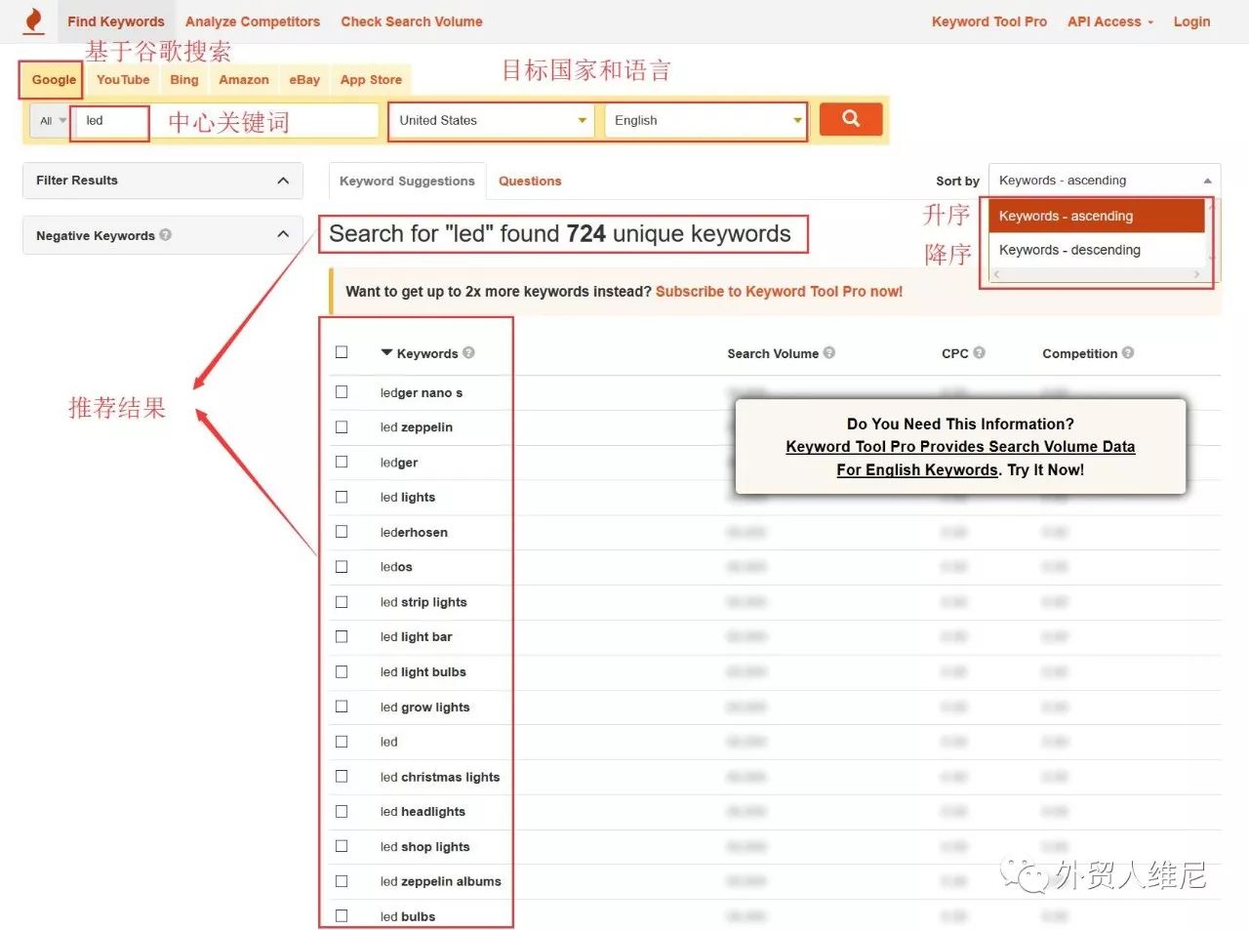Open help icon beside Search Volume header

829,352
